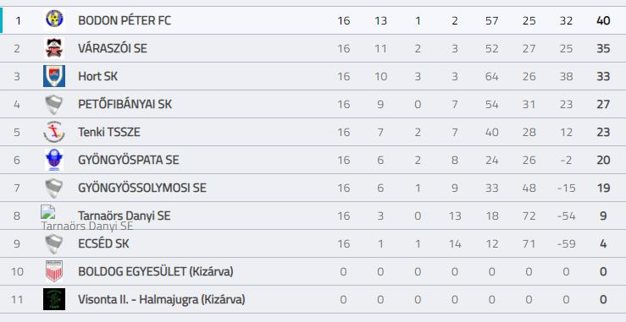Click the BODON PÉTER FC yellow-blue crest
The width and height of the screenshot is (626, 322).
54,19
